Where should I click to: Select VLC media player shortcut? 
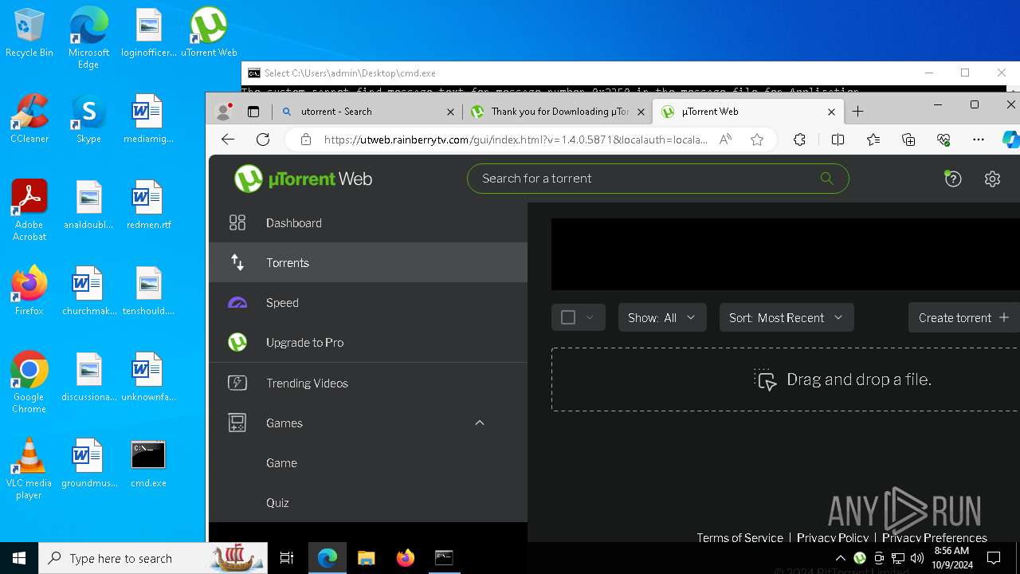29,469
